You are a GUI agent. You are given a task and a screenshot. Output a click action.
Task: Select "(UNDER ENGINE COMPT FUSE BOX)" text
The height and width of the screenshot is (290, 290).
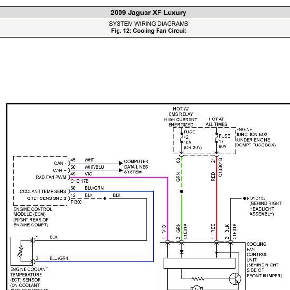pyautogui.click(x=256, y=143)
